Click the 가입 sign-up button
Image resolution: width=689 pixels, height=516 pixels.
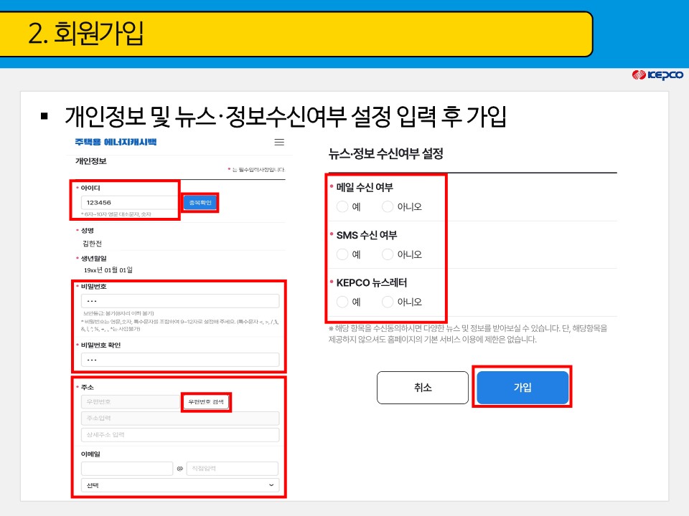point(522,387)
